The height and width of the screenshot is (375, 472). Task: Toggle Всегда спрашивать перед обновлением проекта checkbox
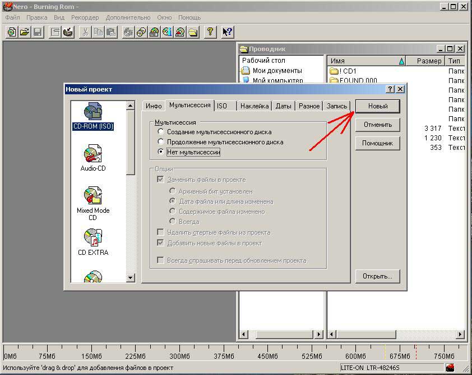coord(160,260)
